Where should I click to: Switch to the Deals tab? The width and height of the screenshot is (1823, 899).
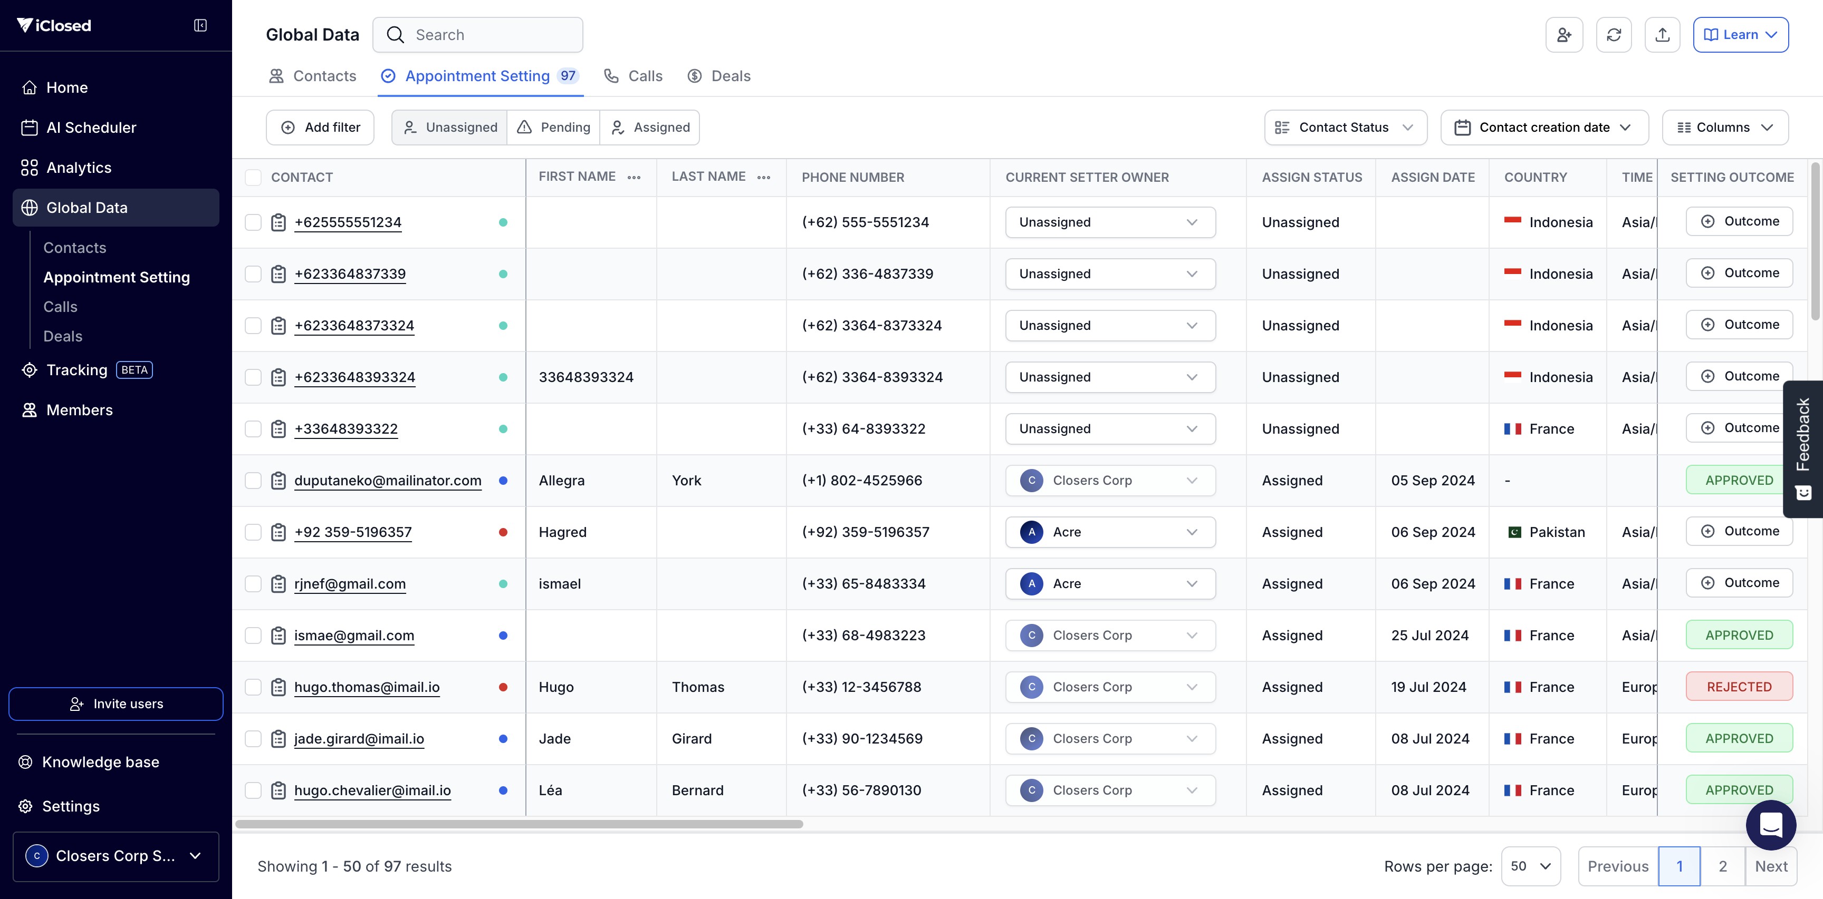pyautogui.click(x=719, y=76)
